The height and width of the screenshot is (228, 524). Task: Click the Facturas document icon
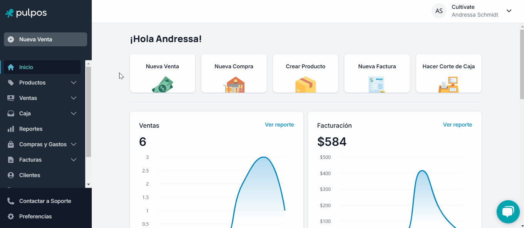point(11,160)
